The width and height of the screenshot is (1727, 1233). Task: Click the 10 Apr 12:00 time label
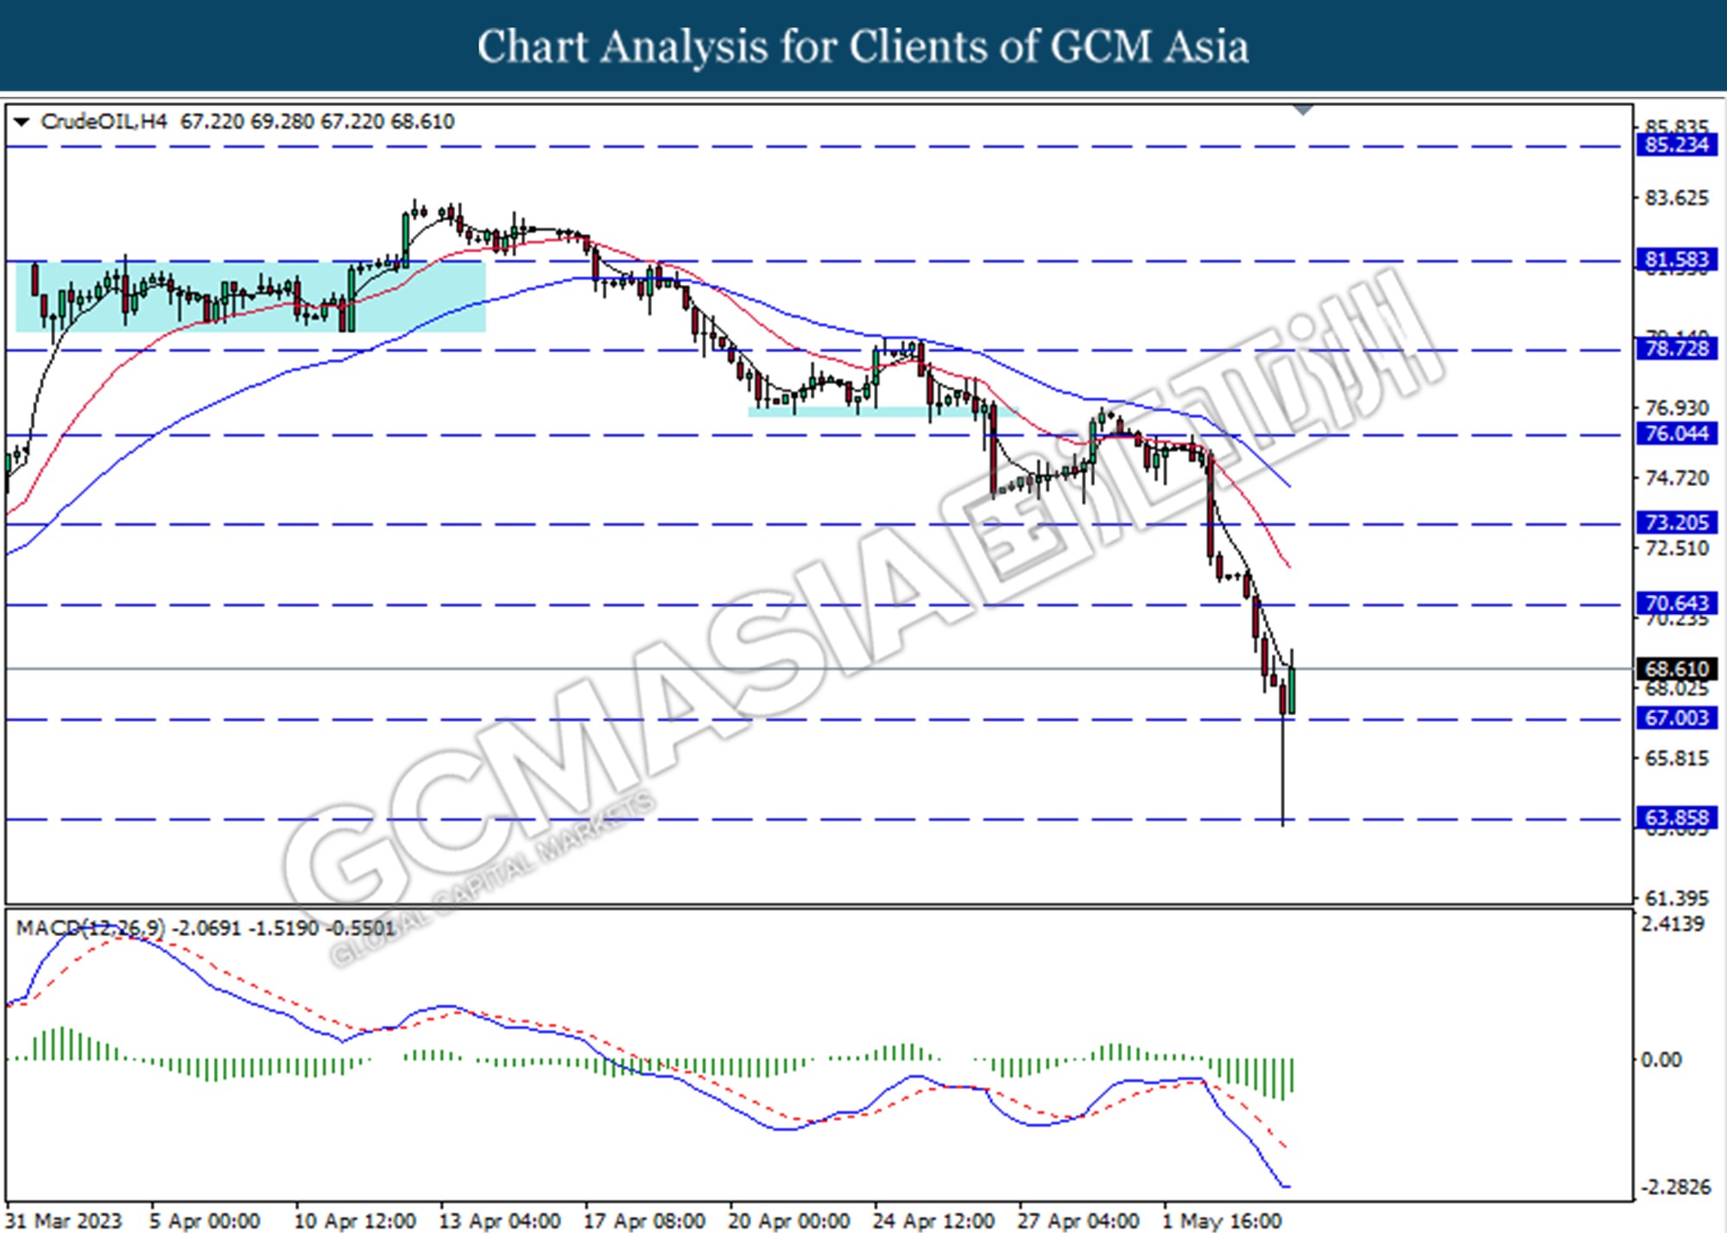[x=355, y=1221]
